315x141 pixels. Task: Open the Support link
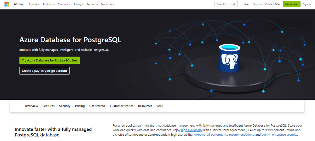point(258,4)
